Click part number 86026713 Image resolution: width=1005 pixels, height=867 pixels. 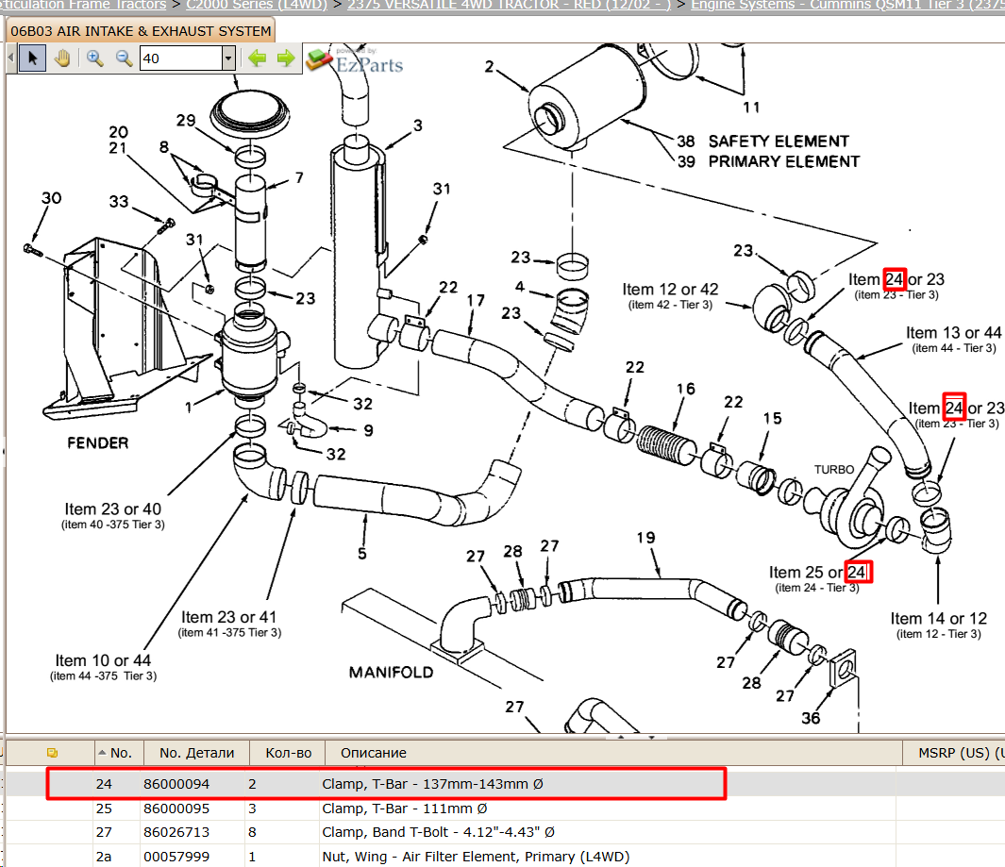pyautogui.click(x=176, y=832)
